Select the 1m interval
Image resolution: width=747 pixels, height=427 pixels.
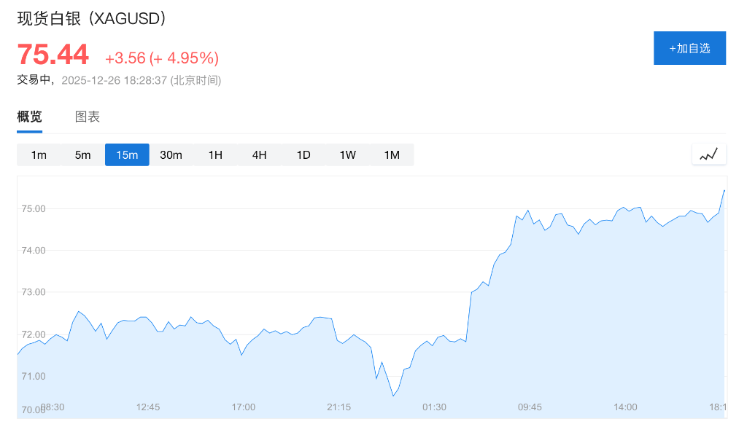(39, 154)
